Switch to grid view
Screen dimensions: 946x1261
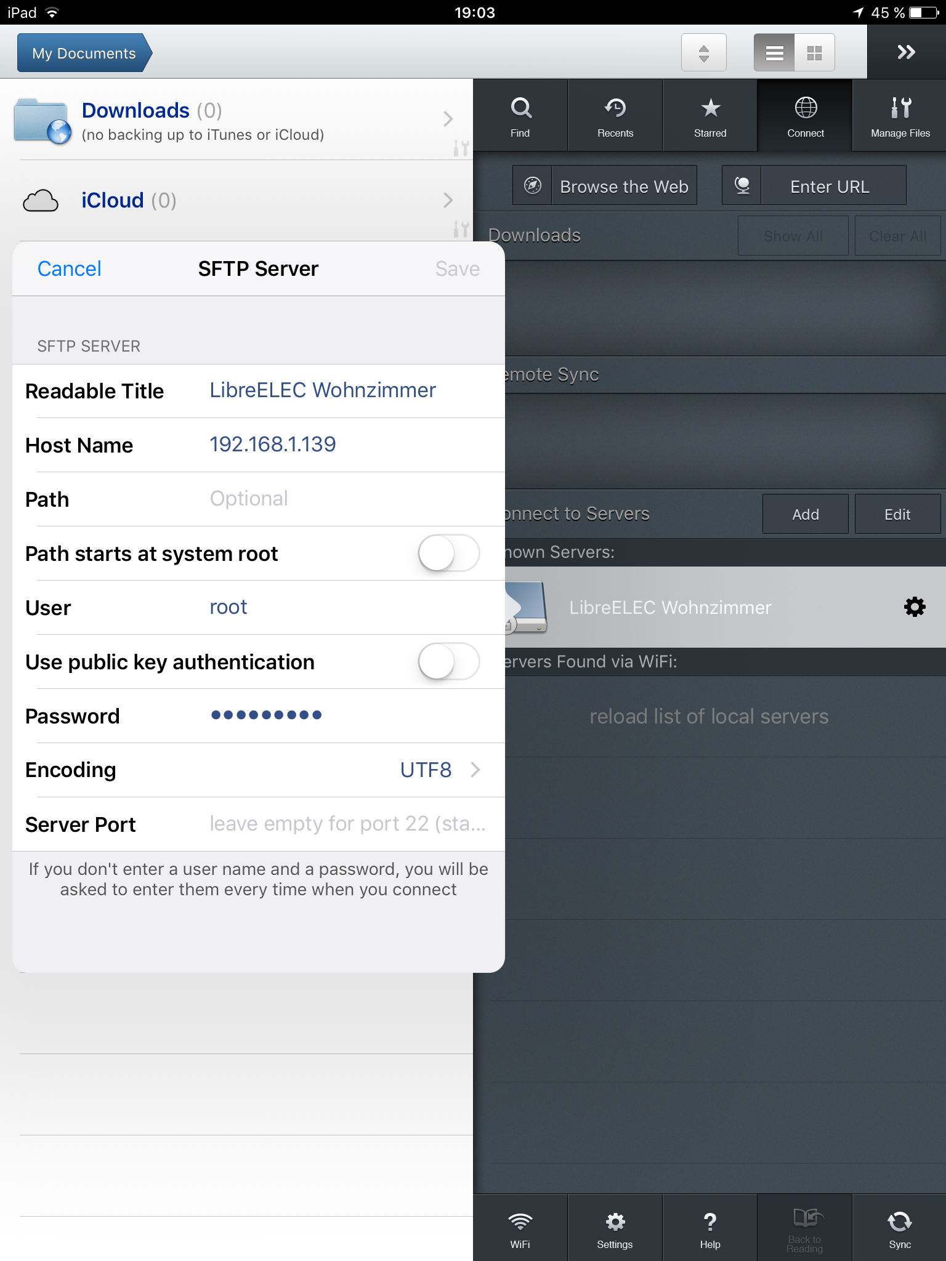pos(815,53)
